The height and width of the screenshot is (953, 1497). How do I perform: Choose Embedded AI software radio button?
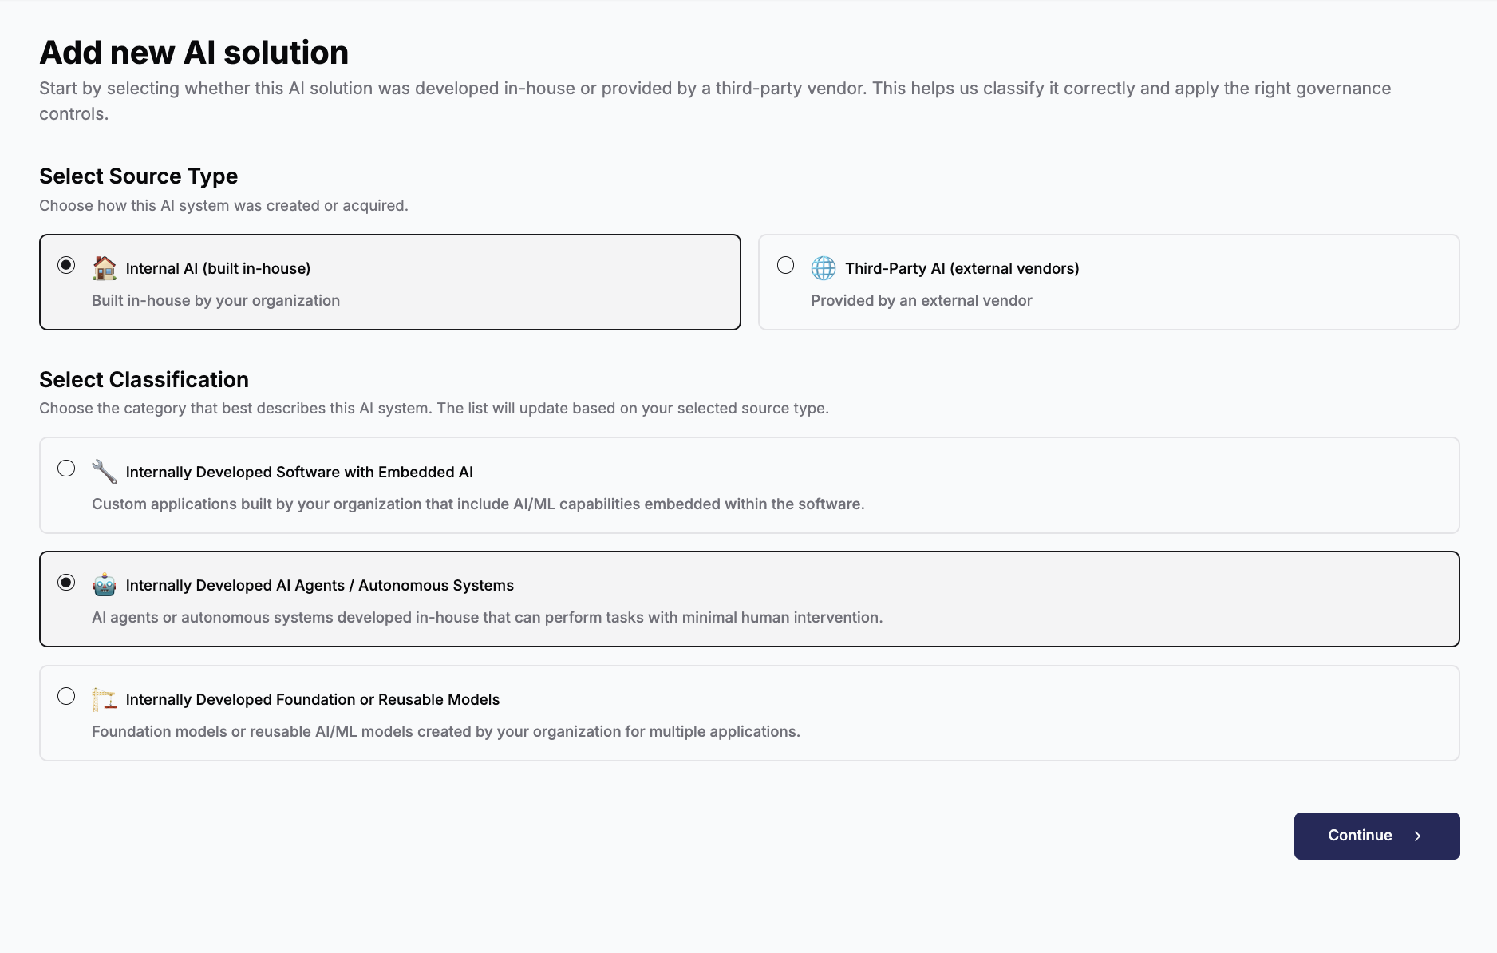(x=67, y=469)
